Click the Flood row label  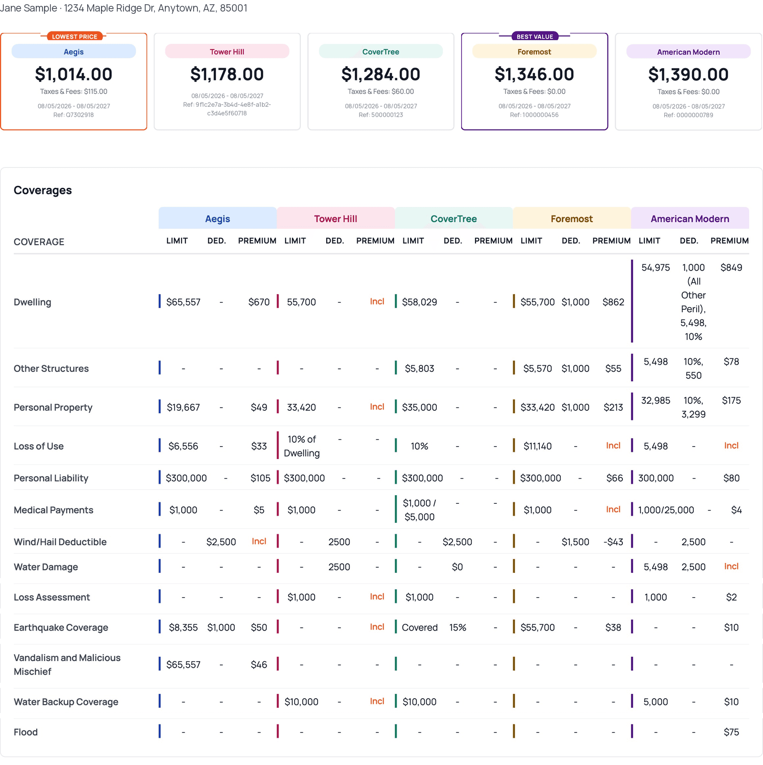(x=26, y=732)
